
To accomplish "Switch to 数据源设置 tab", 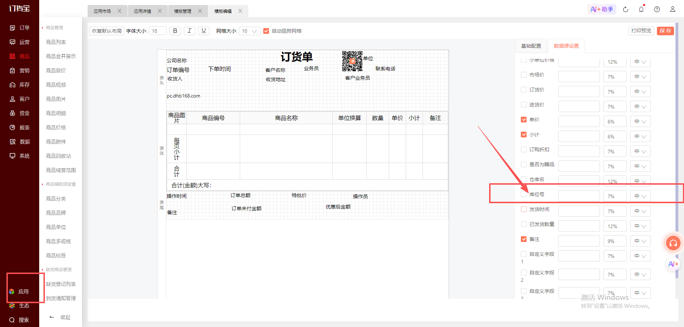I will pos(566,46).
